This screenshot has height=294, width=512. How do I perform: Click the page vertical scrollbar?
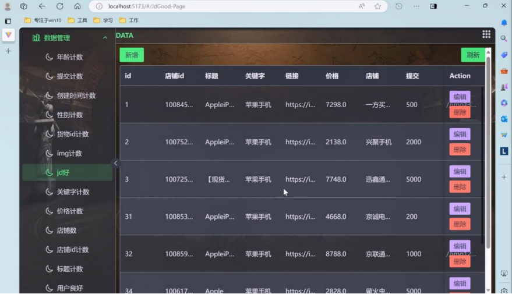[x=488, y=153]
